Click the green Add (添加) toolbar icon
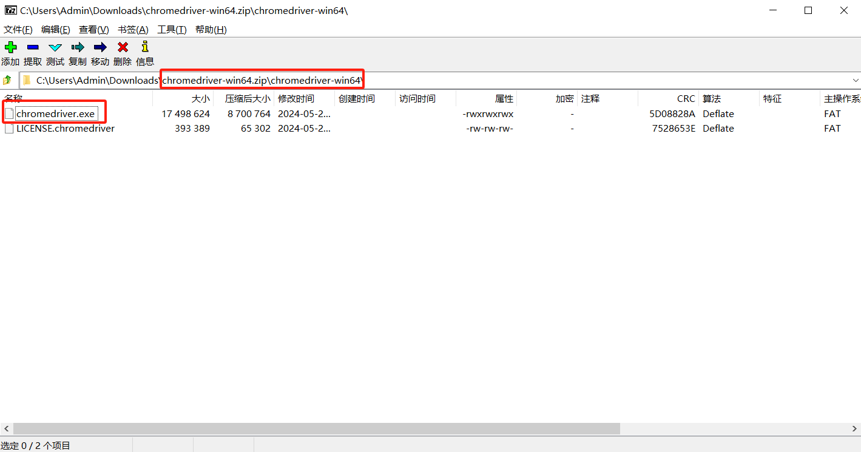Screen dimensions: 861x452 (10, 47)
